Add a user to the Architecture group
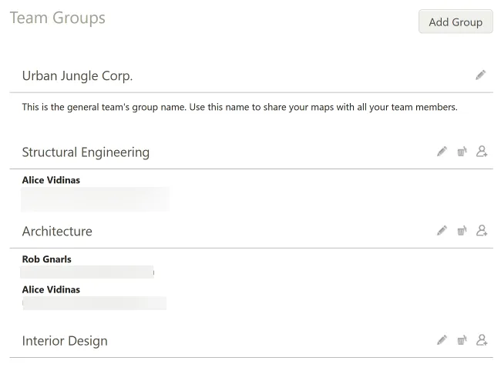This screenshot has height=374, width=501. [482, 230]
